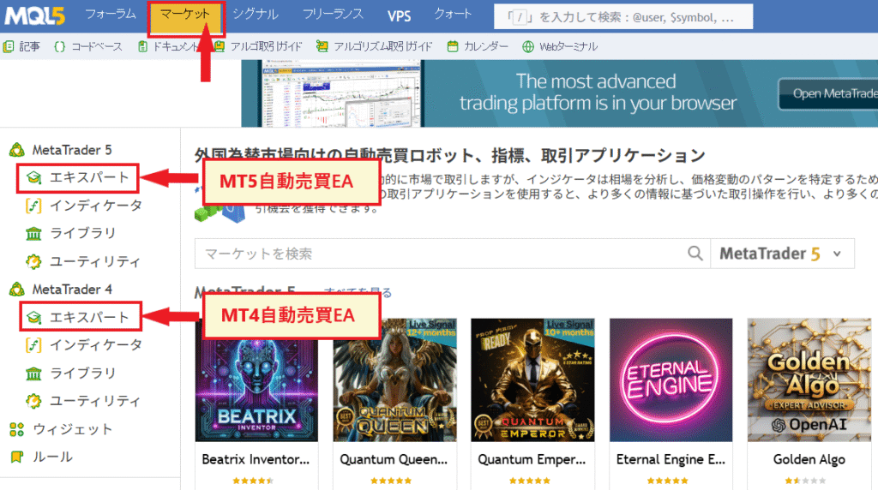The height and width of the screenshot is (490, 878).
Task: Open the マーケット tab
Action: click(186, 15)
